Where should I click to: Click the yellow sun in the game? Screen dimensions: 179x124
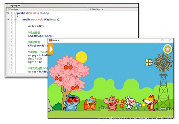(x=82, y=57)
